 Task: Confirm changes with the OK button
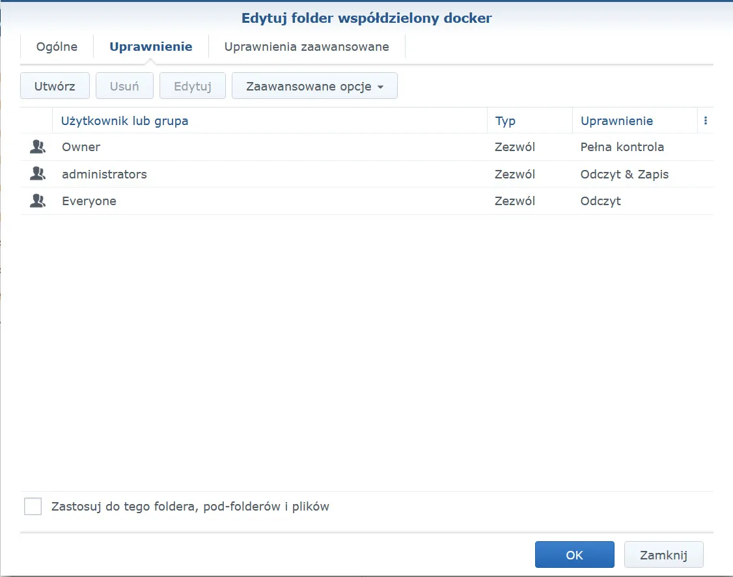574,555
